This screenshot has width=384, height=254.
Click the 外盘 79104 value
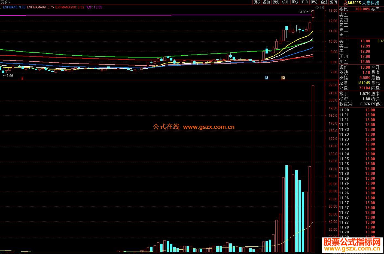[x=365, y=88]
